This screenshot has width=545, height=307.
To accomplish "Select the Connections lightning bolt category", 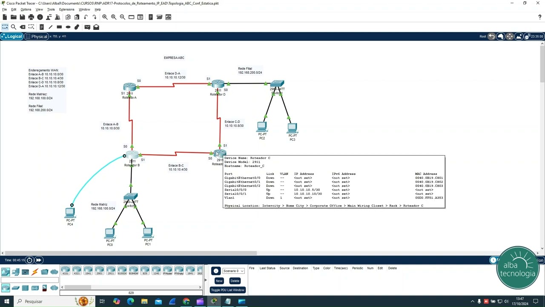I will point(35,272).
